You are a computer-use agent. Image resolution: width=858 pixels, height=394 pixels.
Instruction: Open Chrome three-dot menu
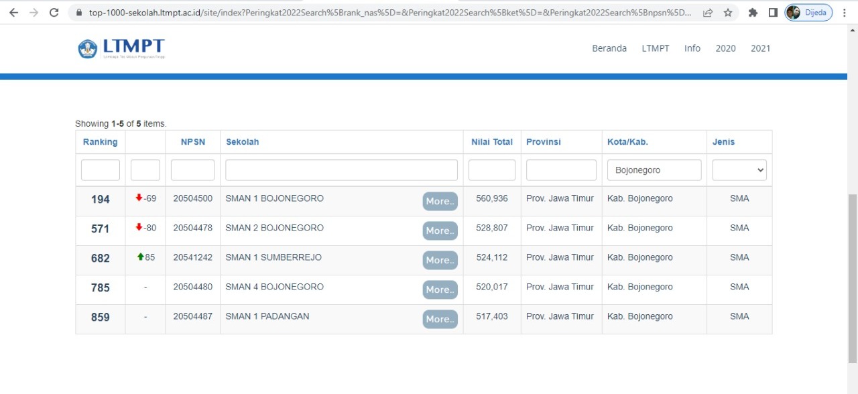coord(845,13)
